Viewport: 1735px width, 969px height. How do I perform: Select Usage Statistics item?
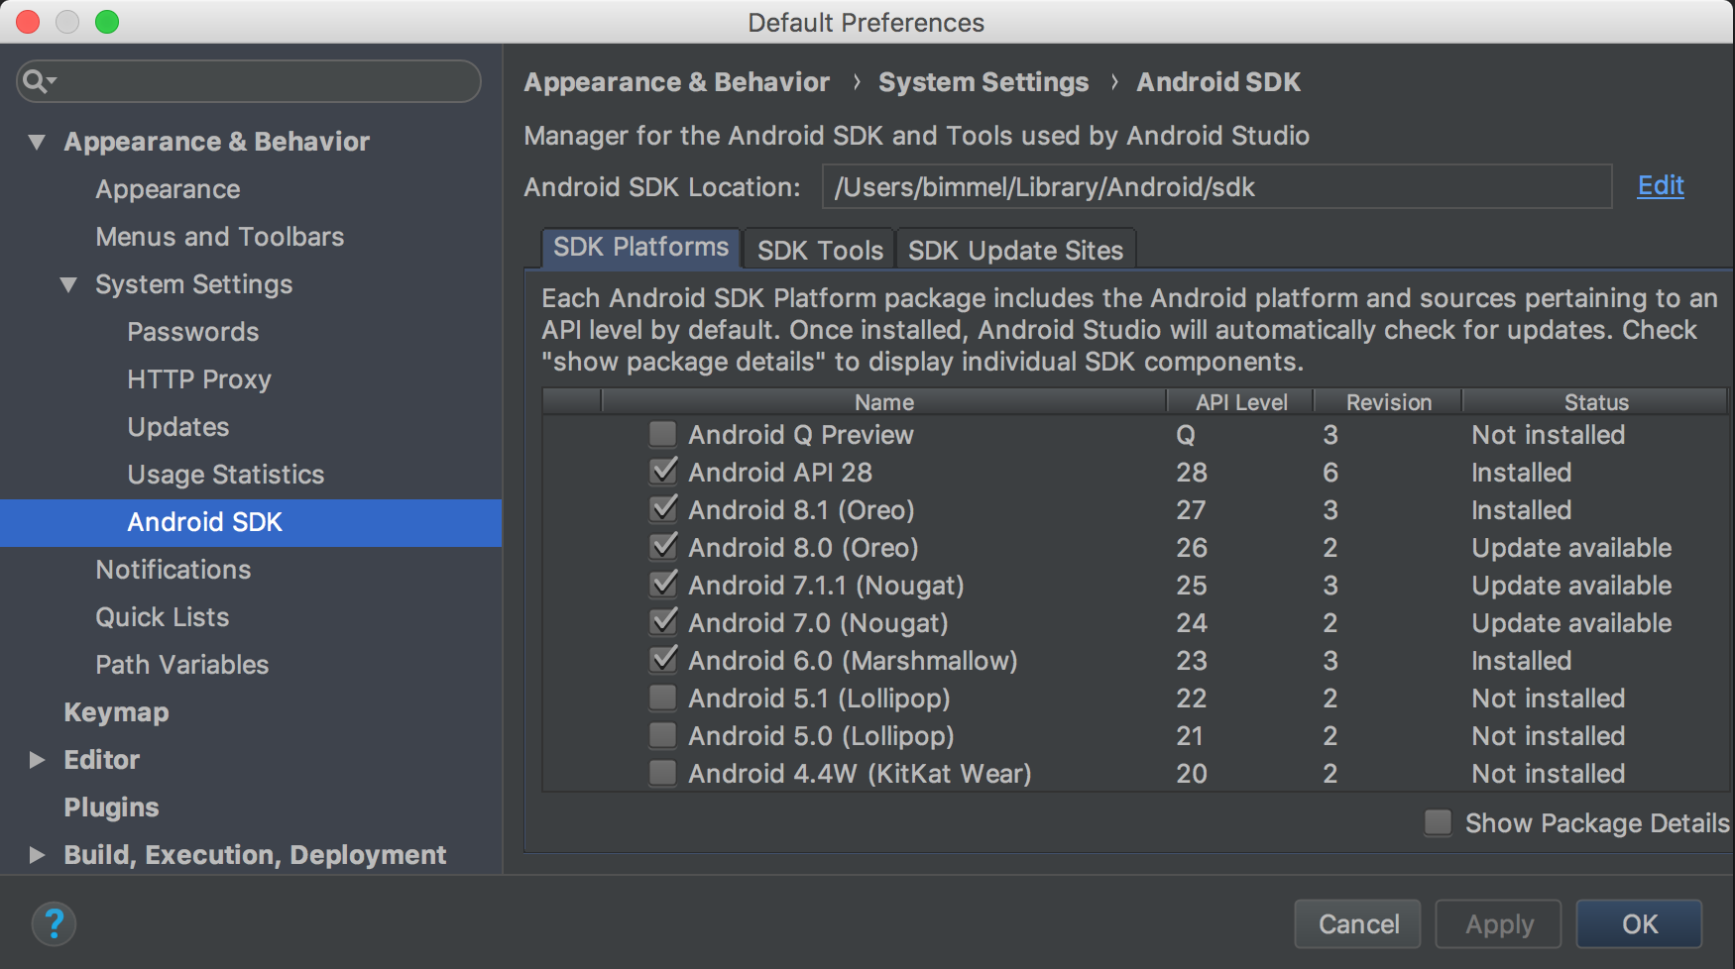[226, 475]
